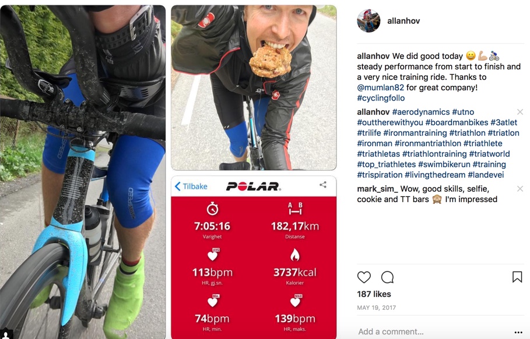Open comments via speech bubble icon
This screenshot has width=530, height=339.
coord(387,277)
